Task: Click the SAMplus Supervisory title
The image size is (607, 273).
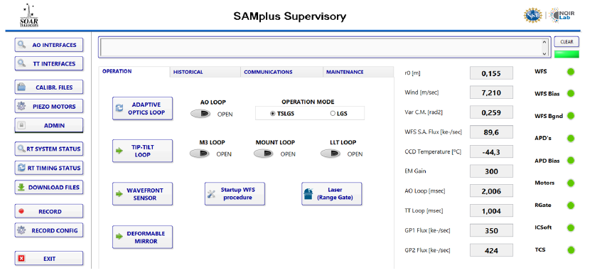Action: 289,16
